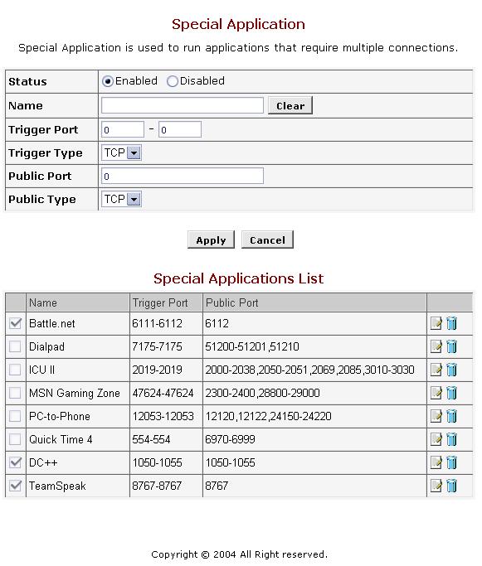Click the Cancel button
Viewport: 482px width, 566px height.
tap(267, 240)
